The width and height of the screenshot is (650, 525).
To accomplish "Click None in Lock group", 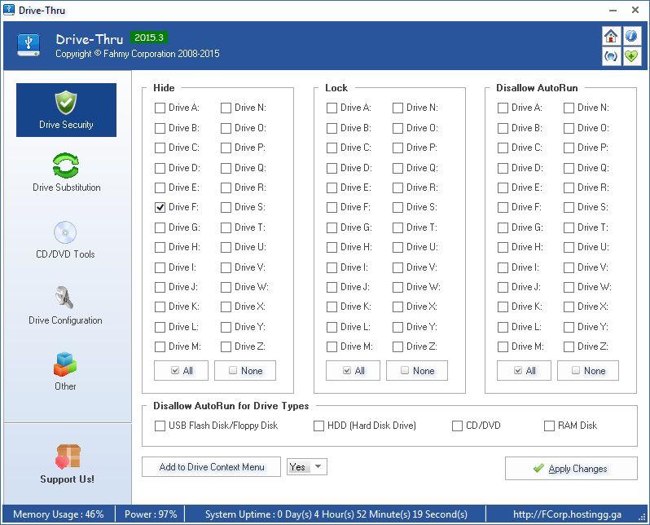I will (417, 371).
